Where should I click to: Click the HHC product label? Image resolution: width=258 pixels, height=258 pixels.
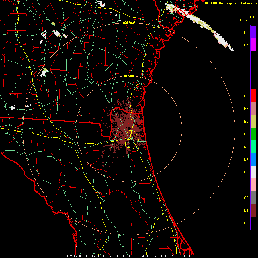click(252, 17)
